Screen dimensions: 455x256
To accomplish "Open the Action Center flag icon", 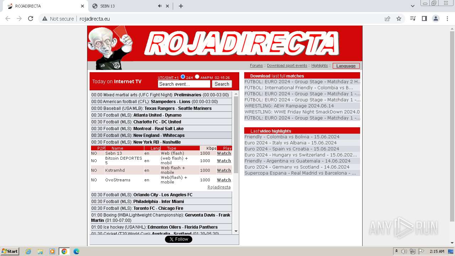I will (421, 251).
